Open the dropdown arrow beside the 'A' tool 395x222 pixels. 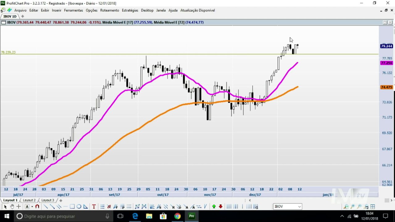(x=32, y=207)
